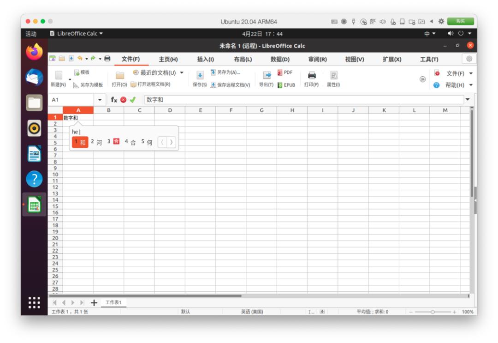
Task: Open input method 中 indicator menu
Action: click(x=430, y=33)
